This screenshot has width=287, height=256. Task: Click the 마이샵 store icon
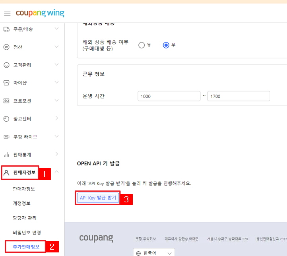click(6, 83)
